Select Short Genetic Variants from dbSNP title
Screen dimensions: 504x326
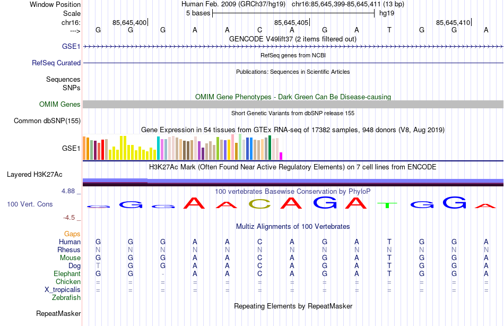[293, 113]
